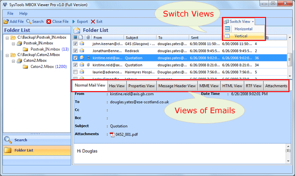Uncheck the 8:21 kirstine.reid Quotation checkbox
This screenshot has width=295, height=176.
click(75, 65)
